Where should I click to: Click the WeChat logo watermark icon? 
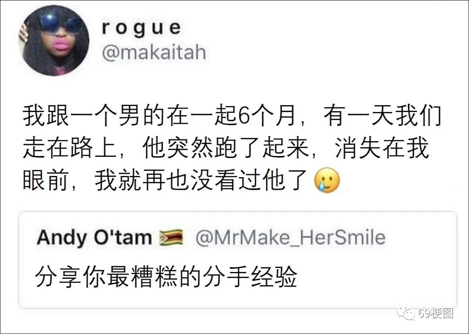pyautogui.click(x=406, y=313)
